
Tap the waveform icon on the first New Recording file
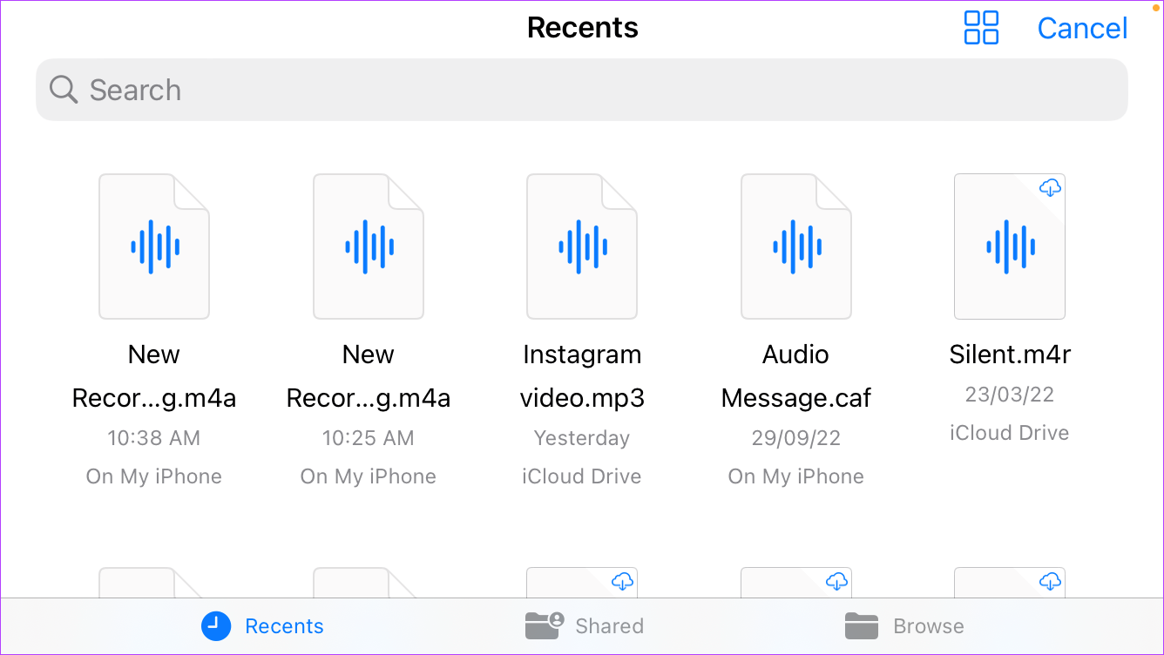tap(154, 246)
